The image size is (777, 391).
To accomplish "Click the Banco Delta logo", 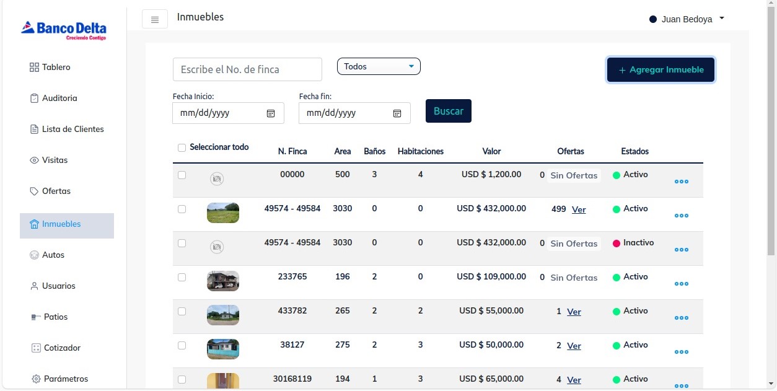I will (x=64, y=30).
